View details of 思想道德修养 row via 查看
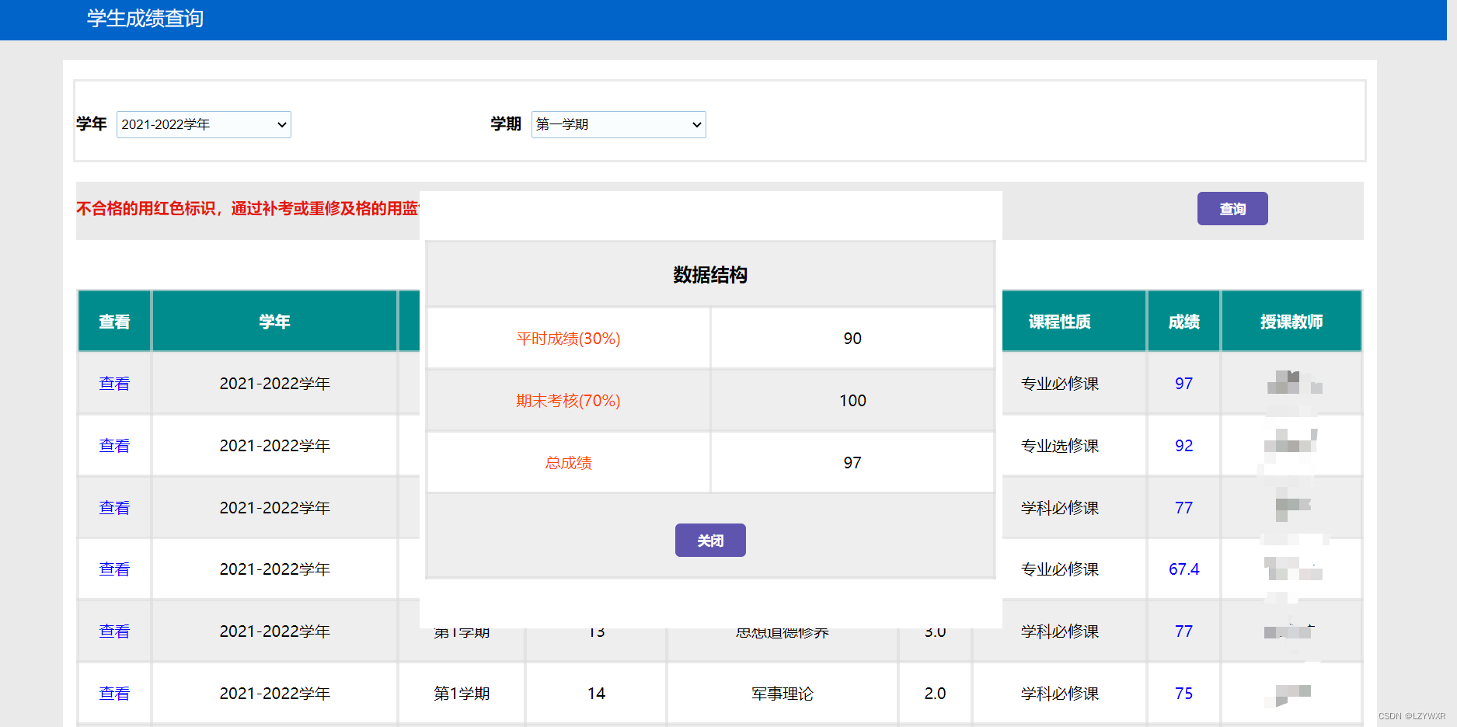 click(x=113, y=631)
